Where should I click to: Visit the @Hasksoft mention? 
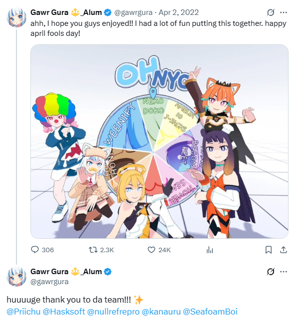[64, 312]
